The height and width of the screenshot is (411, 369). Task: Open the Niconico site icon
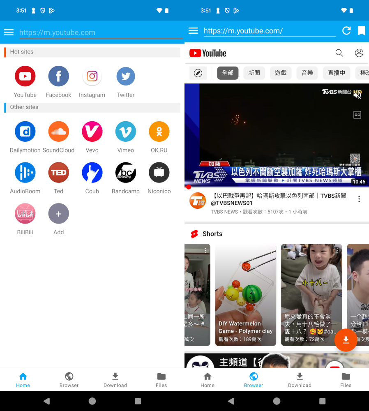(x=159, y=173)
